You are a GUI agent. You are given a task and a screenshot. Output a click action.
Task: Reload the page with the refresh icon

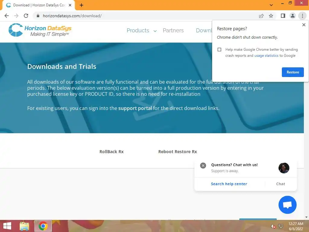pos(26,16)
